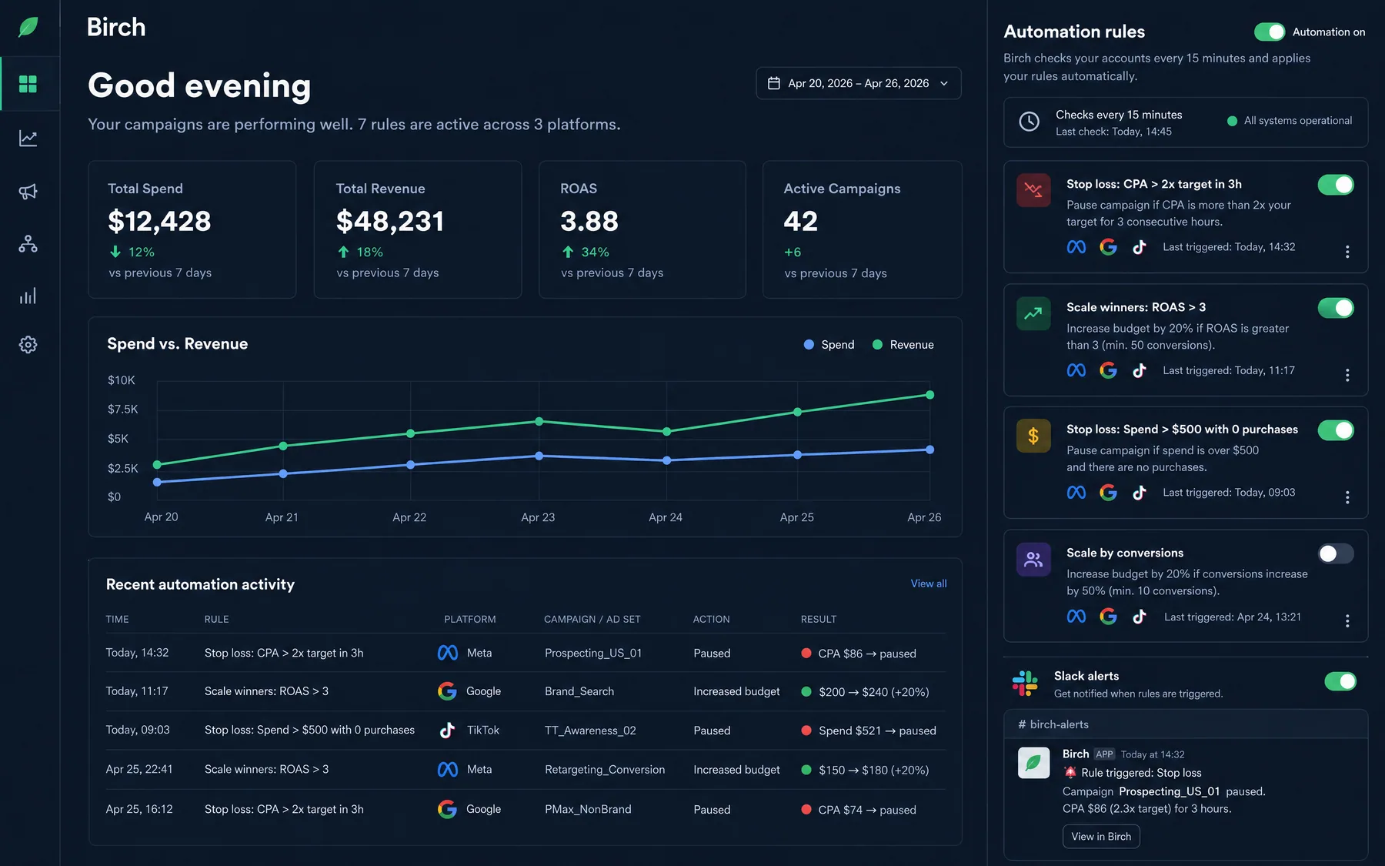Turn off the global Automation on switch
1385x866 pixels.
tap(1270, 32)
